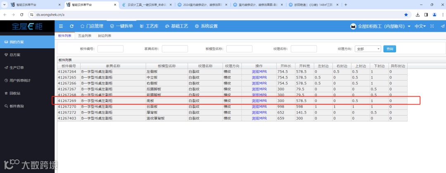446x173 pixels.
Task: Expand the 全屋E柜陈工 account dropdown
Action: pos(380,26)
